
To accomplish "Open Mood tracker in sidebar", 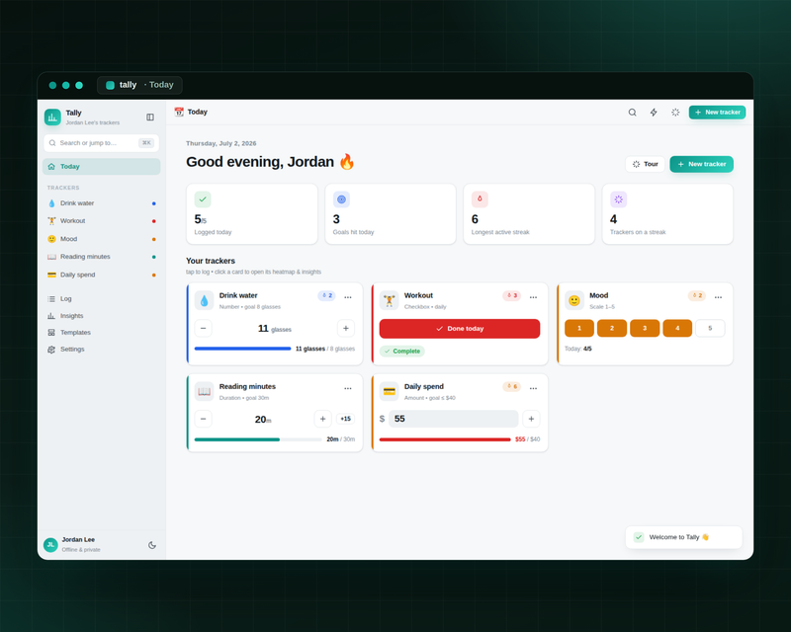I will [x=102, y=239].
